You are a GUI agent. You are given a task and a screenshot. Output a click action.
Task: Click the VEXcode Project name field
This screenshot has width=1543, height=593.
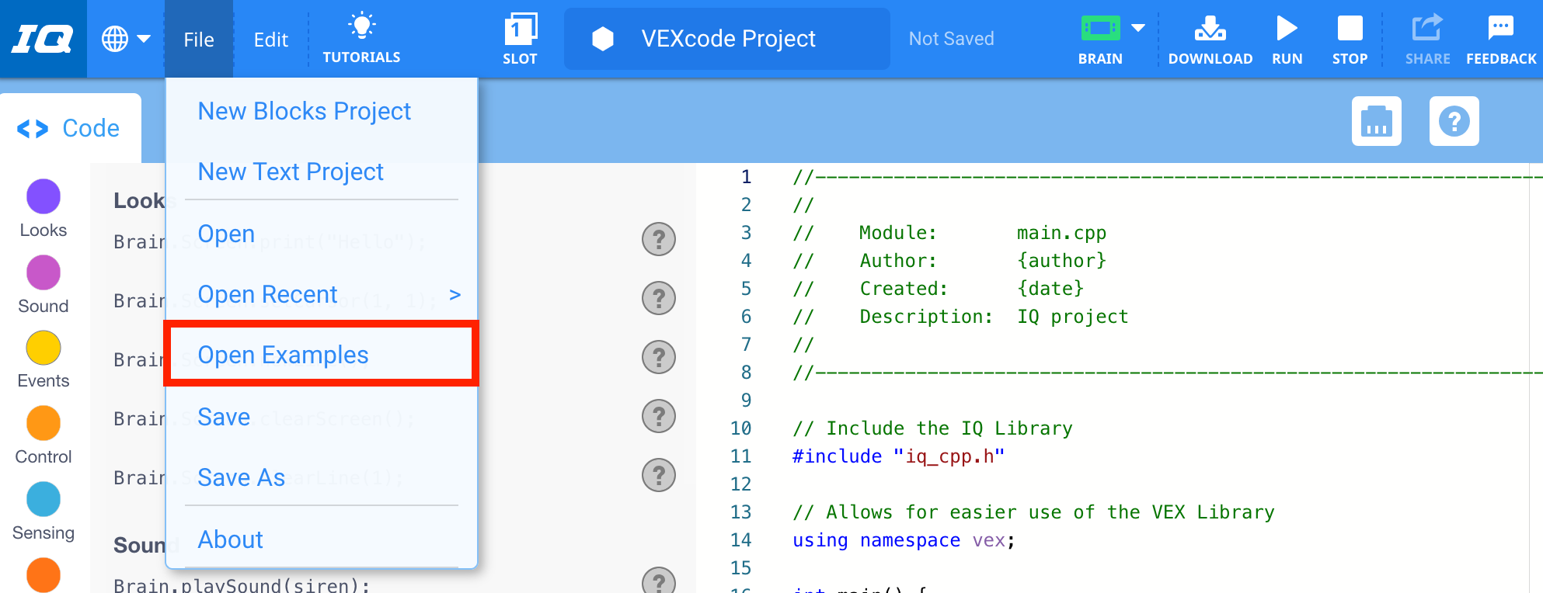(727, 39)
